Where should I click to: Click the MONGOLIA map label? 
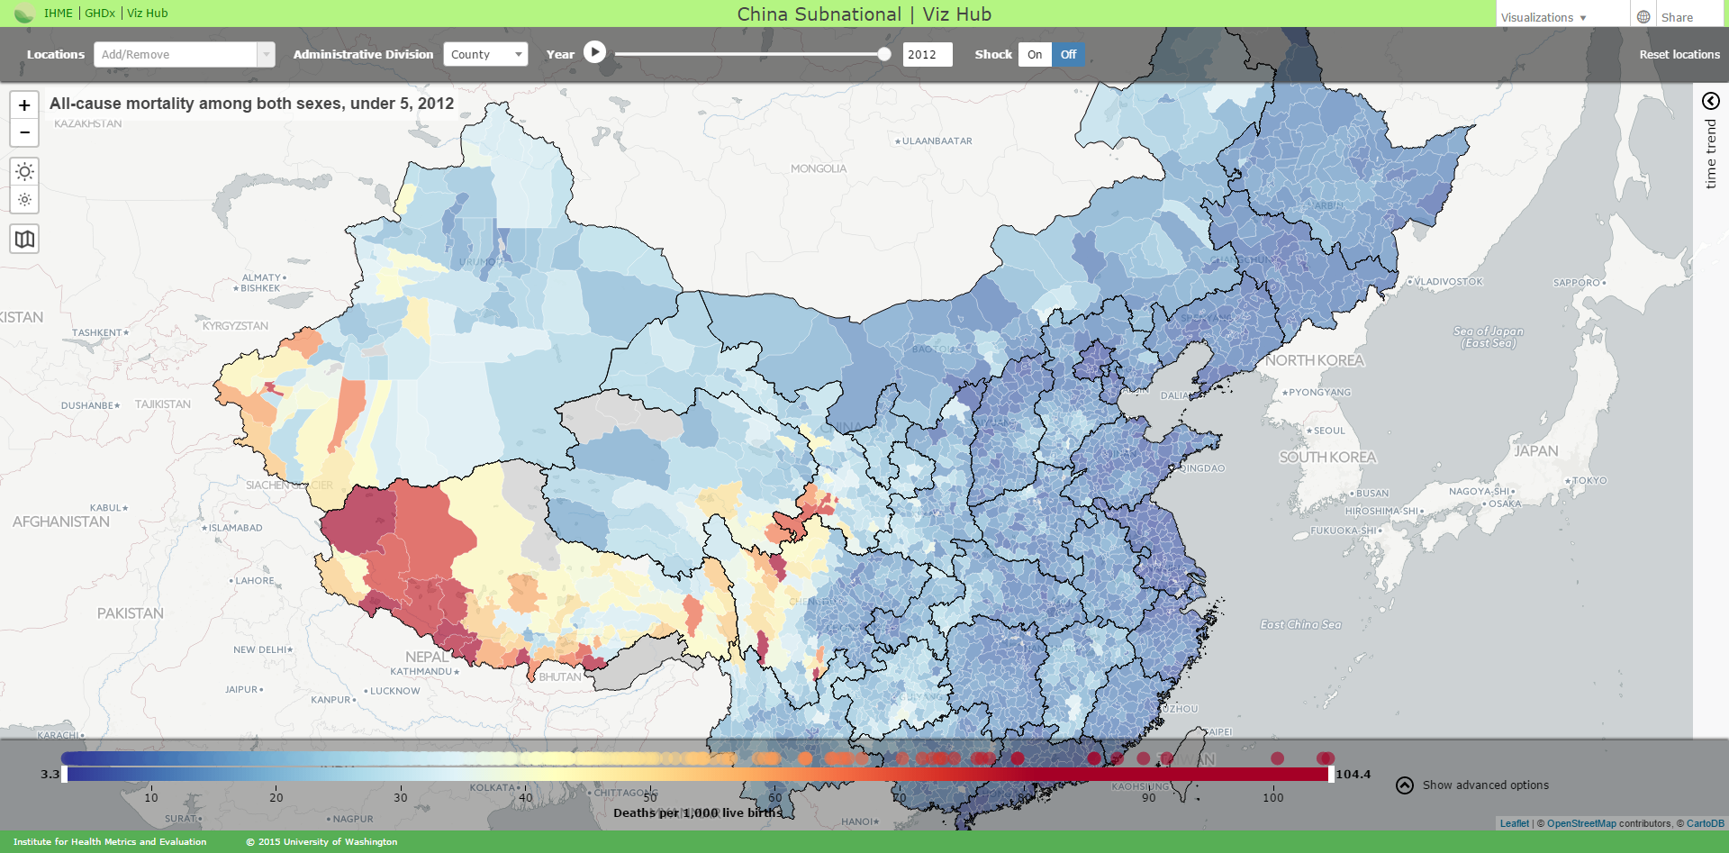click(x=819, y=168)
